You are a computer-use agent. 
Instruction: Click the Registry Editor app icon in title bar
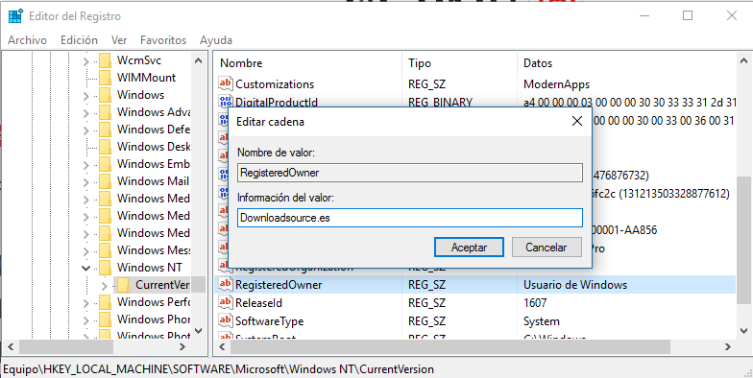tap(15, 16)
